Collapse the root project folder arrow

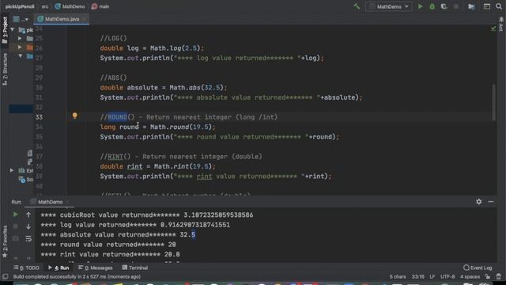[x=13, y=30]
